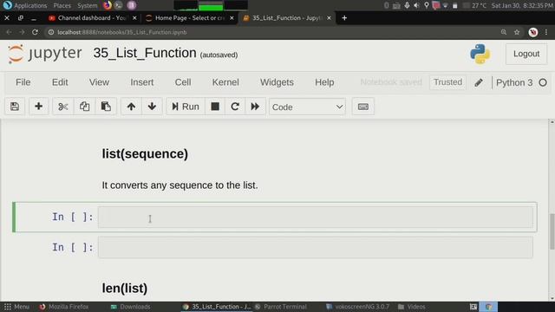This screenshot has width=555, height=312.
Task: Open the cell type dropdown showing Code
Action: click(x=307, y=107)
